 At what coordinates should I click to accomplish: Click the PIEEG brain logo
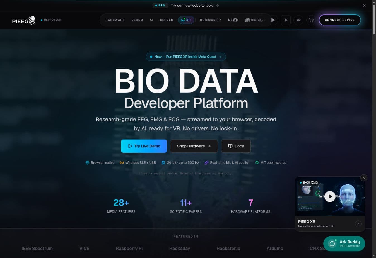(x=24, y=20)
